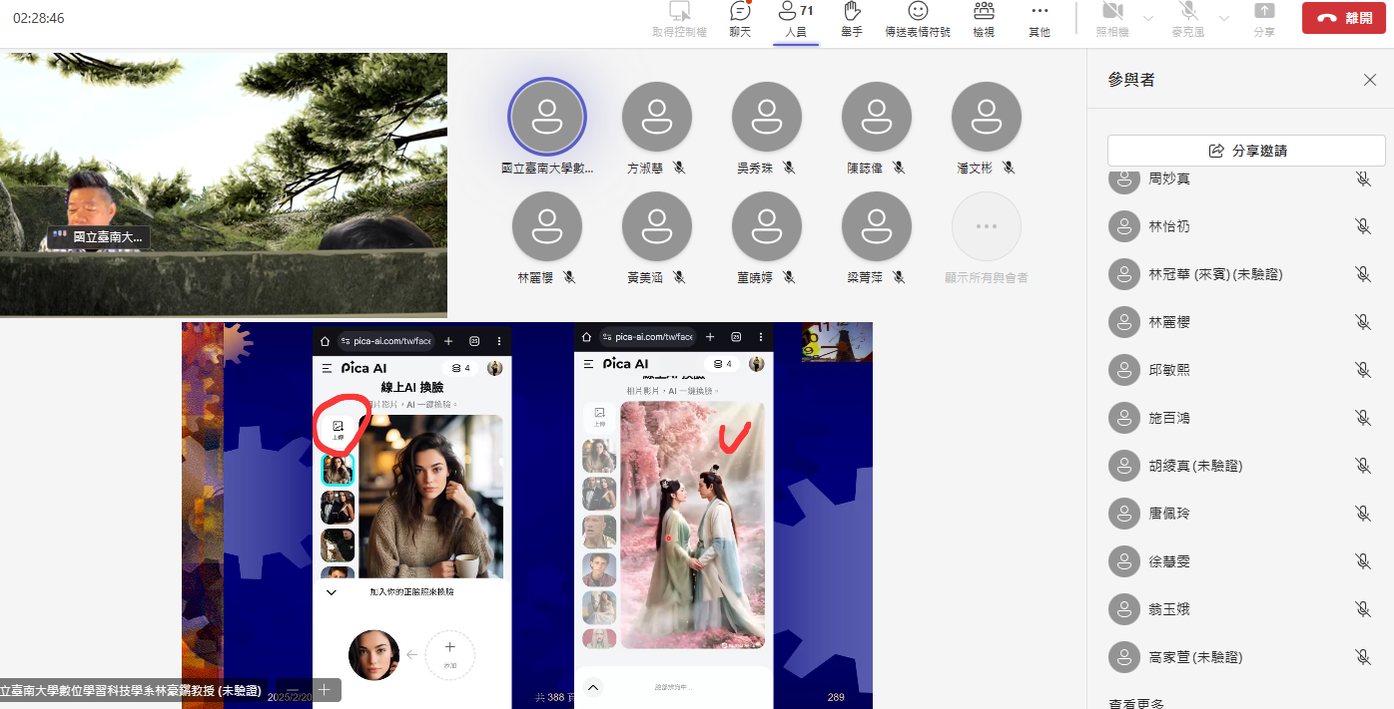Image resolution: width=1394 pixels, height=709 pixels.
Task: Zoom out shared content with minus button
Action: point(293,690)
